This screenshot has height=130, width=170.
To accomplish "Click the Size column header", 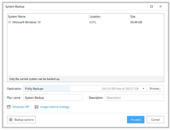I will [x=147, y=16].
